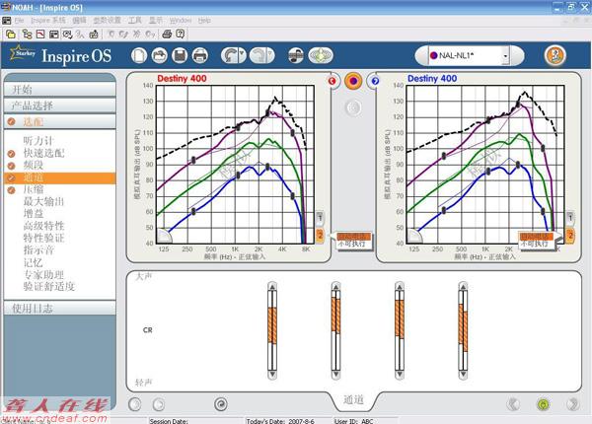Toggle channel 2 button on left graph
Screen dimensions: 592x424
pos(320,236)
